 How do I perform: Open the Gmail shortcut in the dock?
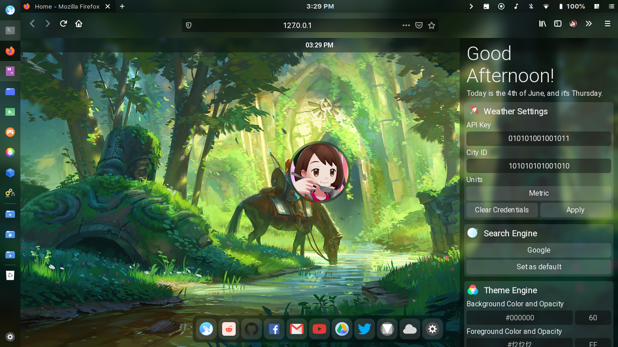297,329
